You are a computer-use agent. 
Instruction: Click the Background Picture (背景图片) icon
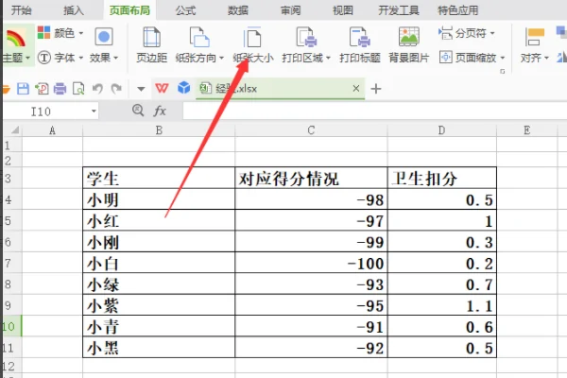pos(408,37)
